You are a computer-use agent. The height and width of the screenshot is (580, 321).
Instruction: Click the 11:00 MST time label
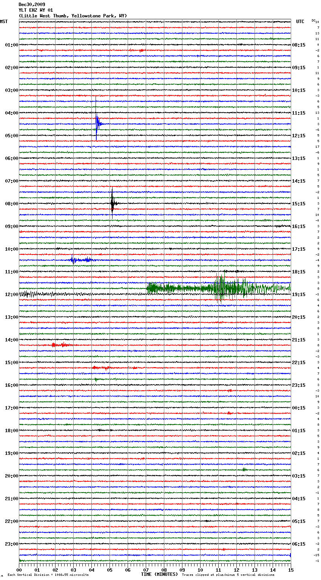11,272
